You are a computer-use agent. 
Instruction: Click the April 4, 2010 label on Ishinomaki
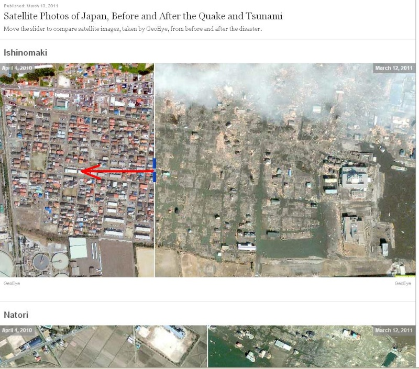[17, 68]
